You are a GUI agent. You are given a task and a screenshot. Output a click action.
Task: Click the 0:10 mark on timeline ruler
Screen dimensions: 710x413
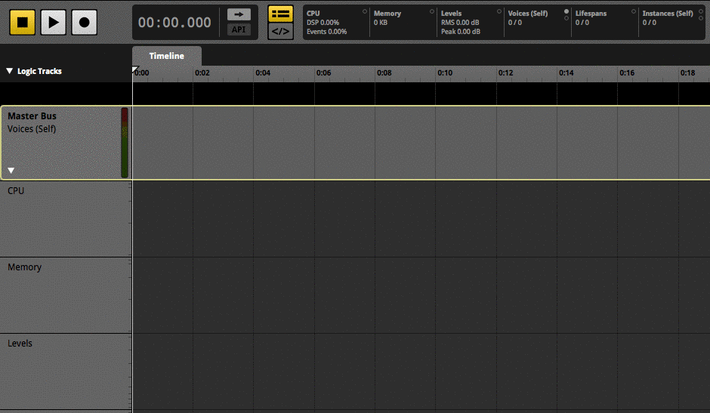[445, 73]
